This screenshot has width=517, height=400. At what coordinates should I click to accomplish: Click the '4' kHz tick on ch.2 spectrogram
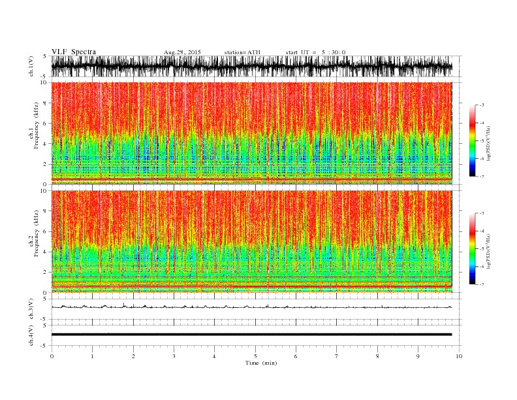[x=46, y=252]
